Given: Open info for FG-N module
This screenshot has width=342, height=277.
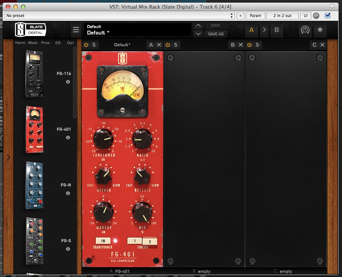Looking at the screenshot, I should pos(68,193).
